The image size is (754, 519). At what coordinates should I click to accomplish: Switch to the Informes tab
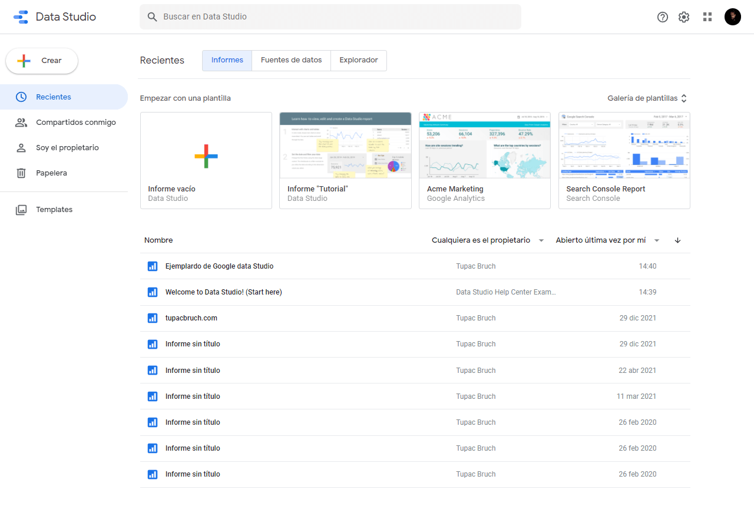click(x=227, y=61)
